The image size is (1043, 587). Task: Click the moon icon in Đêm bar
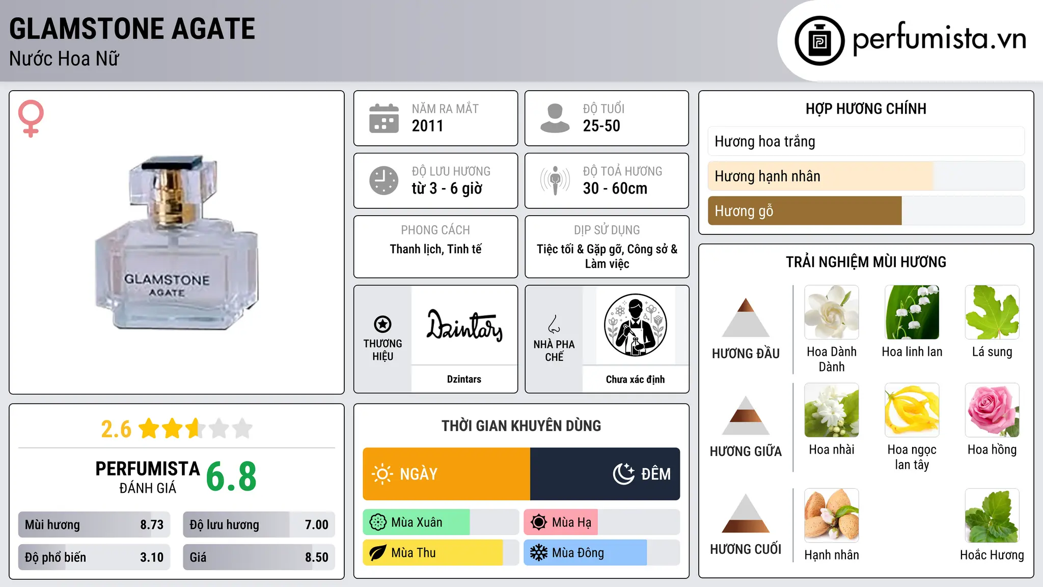(x=624, y=474)
